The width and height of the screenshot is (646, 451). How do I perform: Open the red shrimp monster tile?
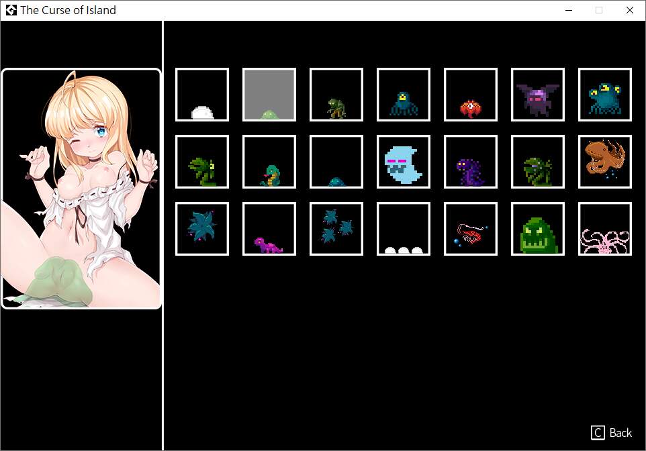(471, 229)
